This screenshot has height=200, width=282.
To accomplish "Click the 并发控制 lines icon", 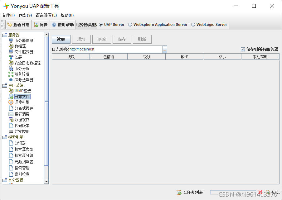I will click(11, 131).
